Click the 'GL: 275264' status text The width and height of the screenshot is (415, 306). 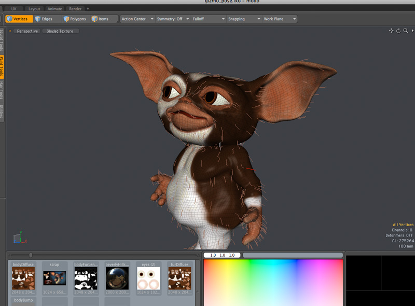(403, 241)
